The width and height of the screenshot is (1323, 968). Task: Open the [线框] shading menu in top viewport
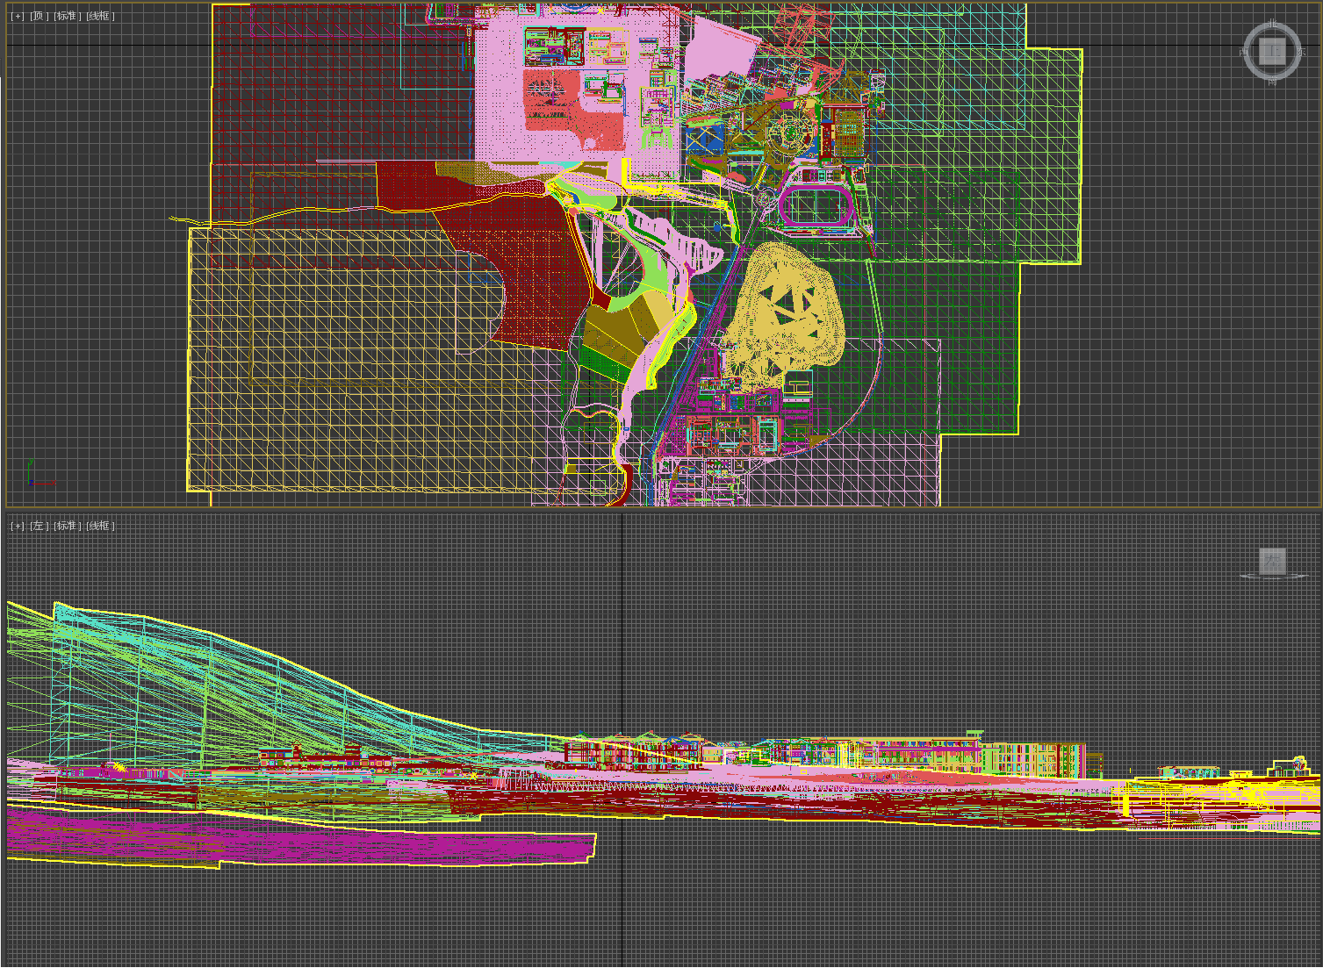click(x=100, y=16)
